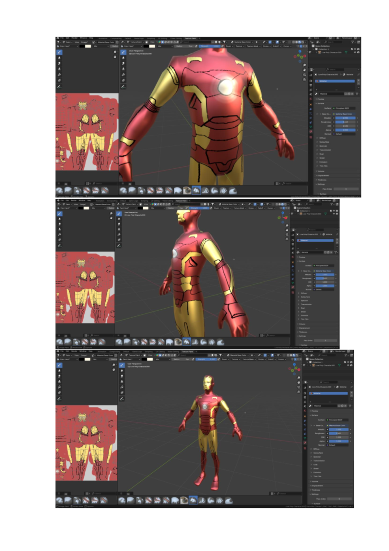Click Default normal button in top screenshot

point(344,134)
